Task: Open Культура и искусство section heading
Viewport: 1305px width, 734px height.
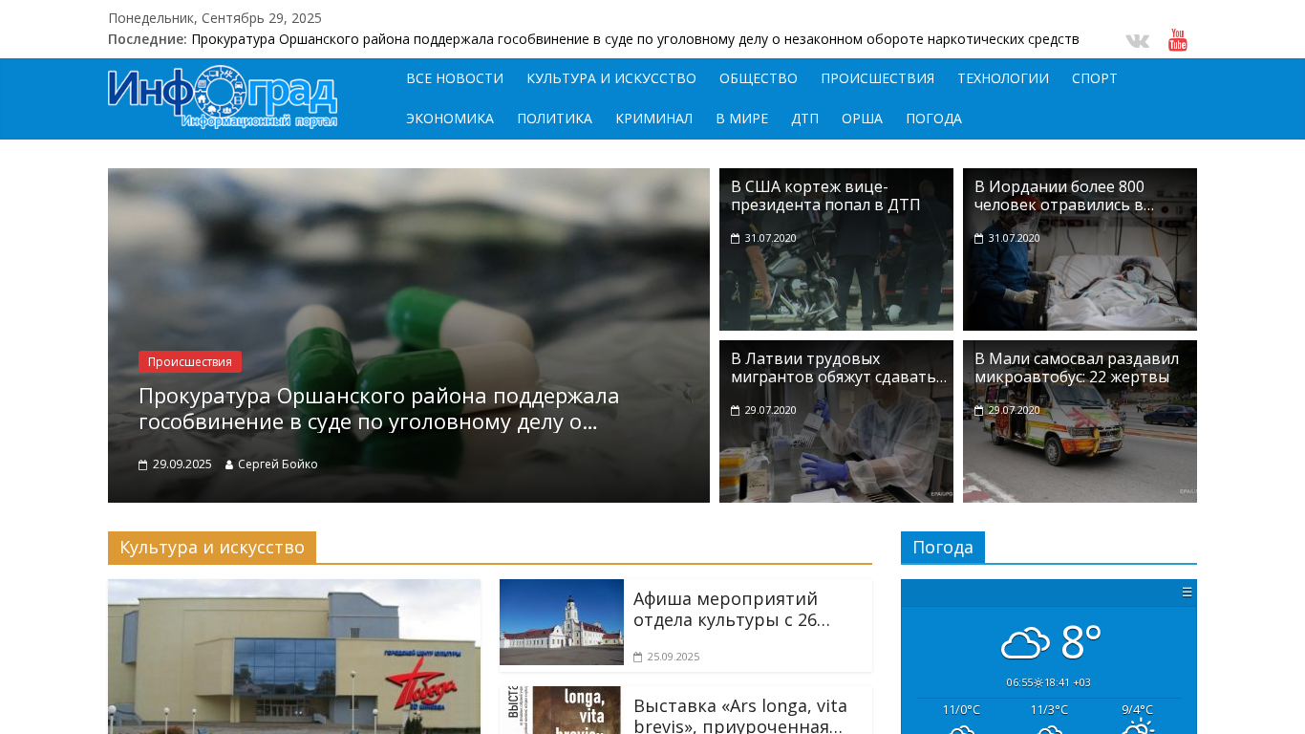Action: (212, 548)
